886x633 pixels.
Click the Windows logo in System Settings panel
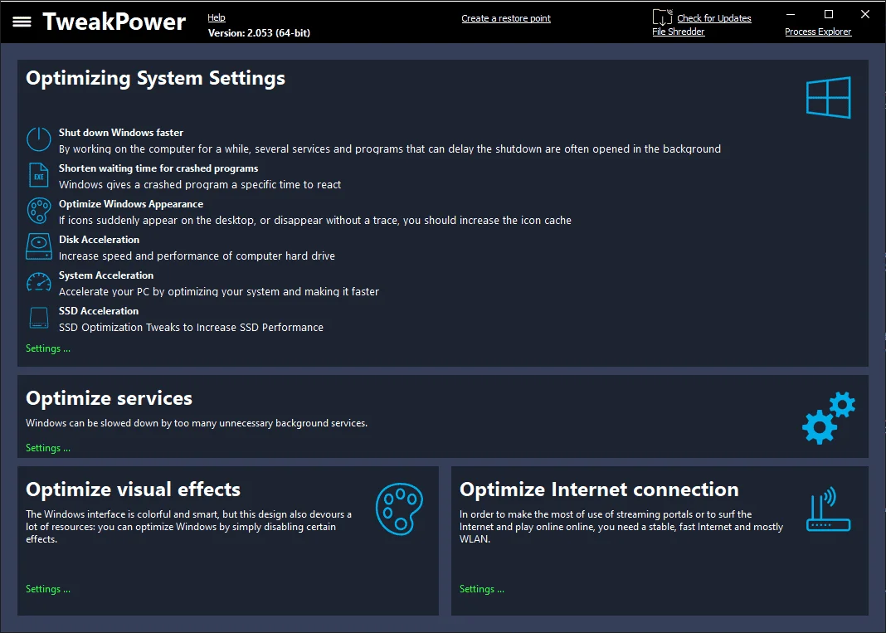[x=829, y=98]
